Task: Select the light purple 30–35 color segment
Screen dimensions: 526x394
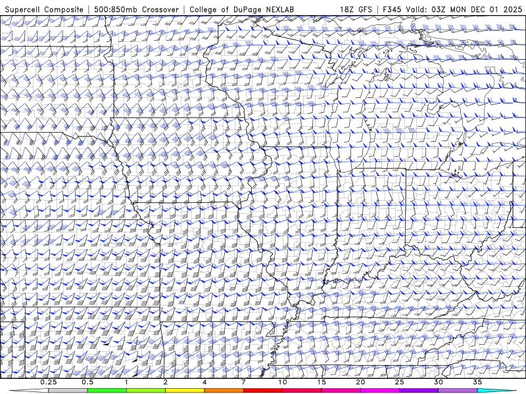Action: pyautogui.click(x=458, y=391)
